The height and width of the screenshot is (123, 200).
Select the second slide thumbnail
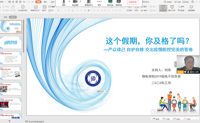[x=11, y=42]
